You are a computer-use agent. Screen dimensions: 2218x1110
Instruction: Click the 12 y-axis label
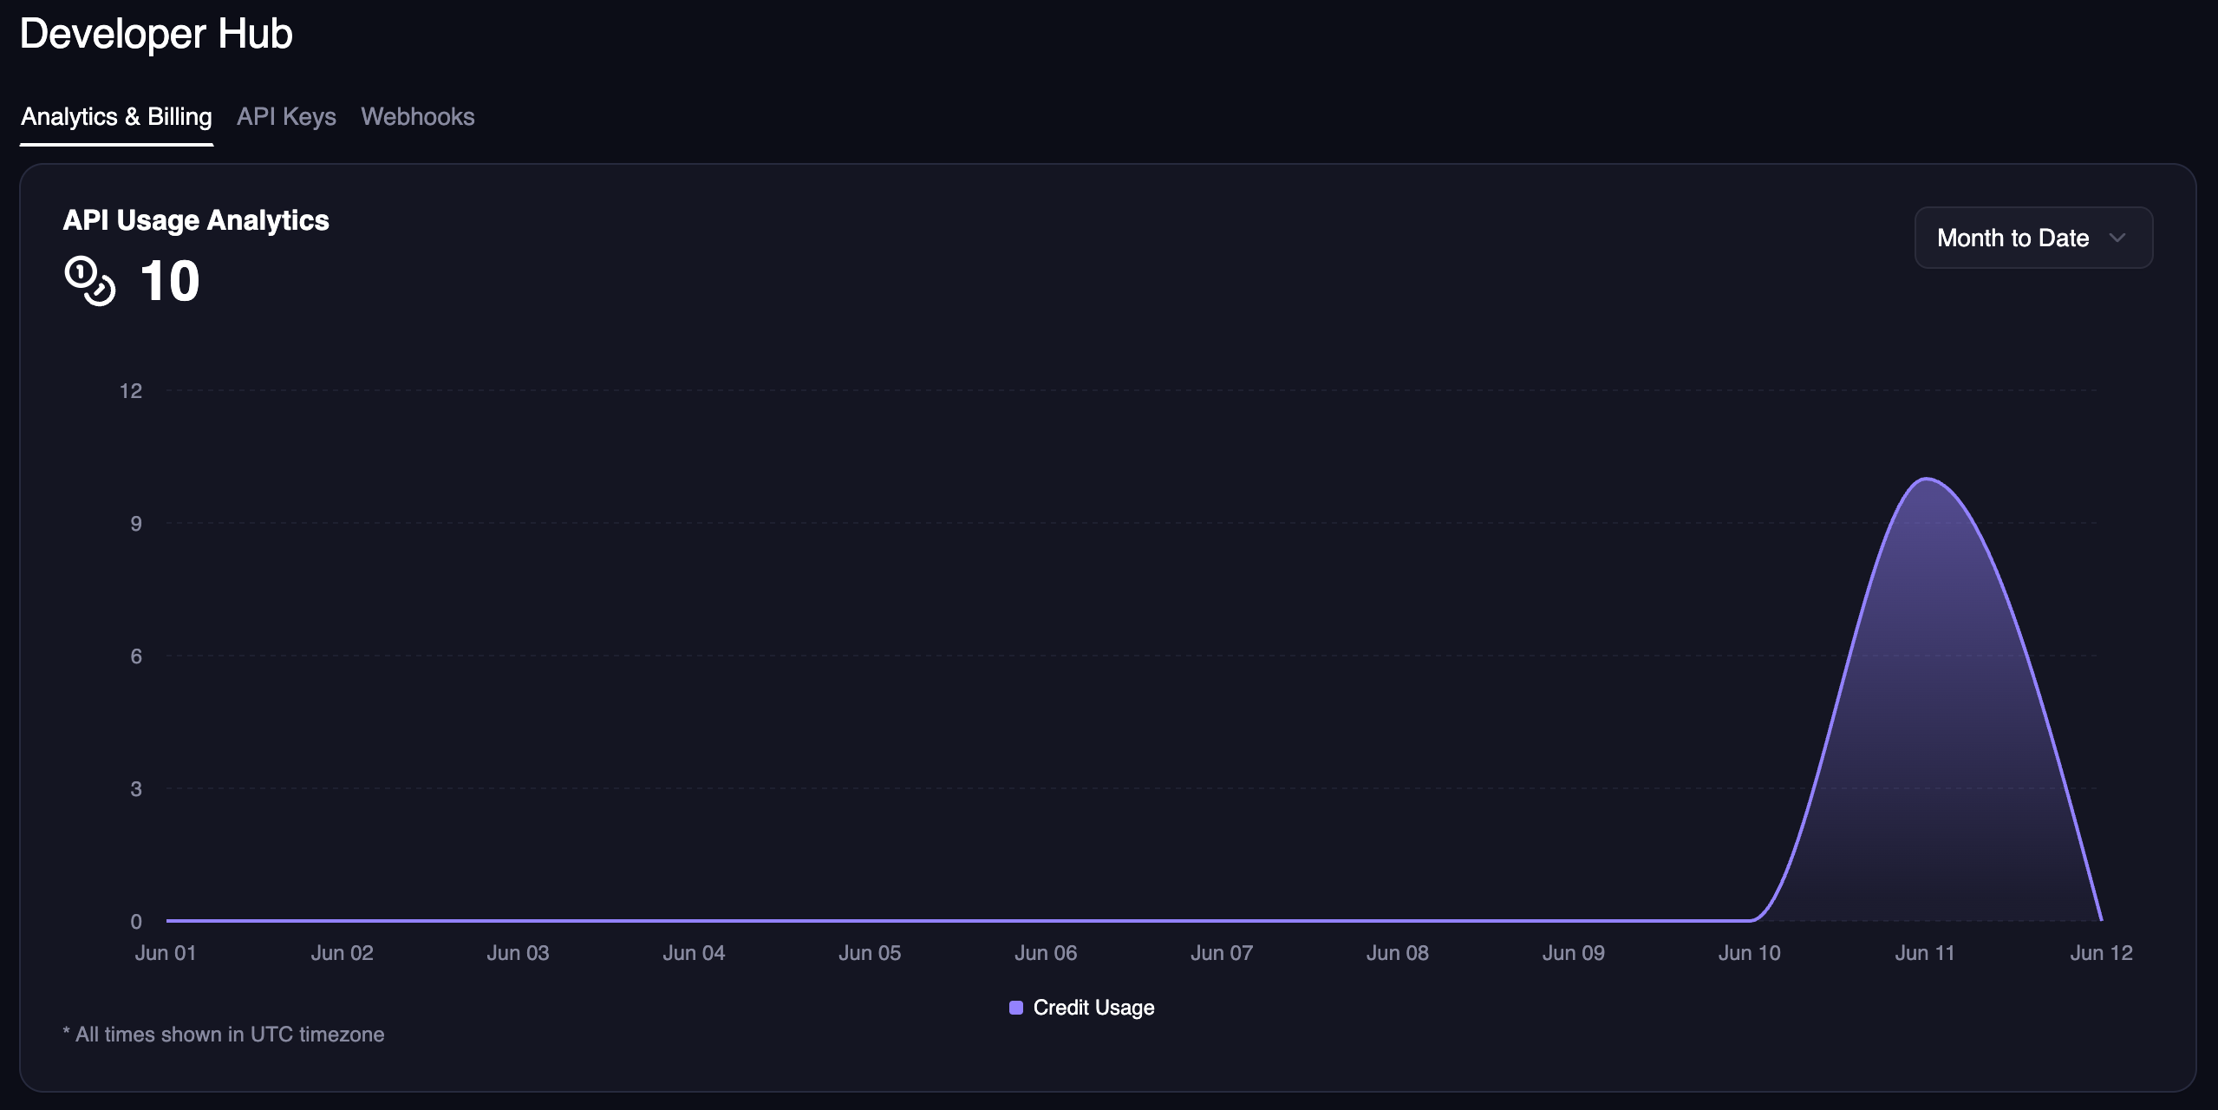pyautogui.click(x=131, y=391)
